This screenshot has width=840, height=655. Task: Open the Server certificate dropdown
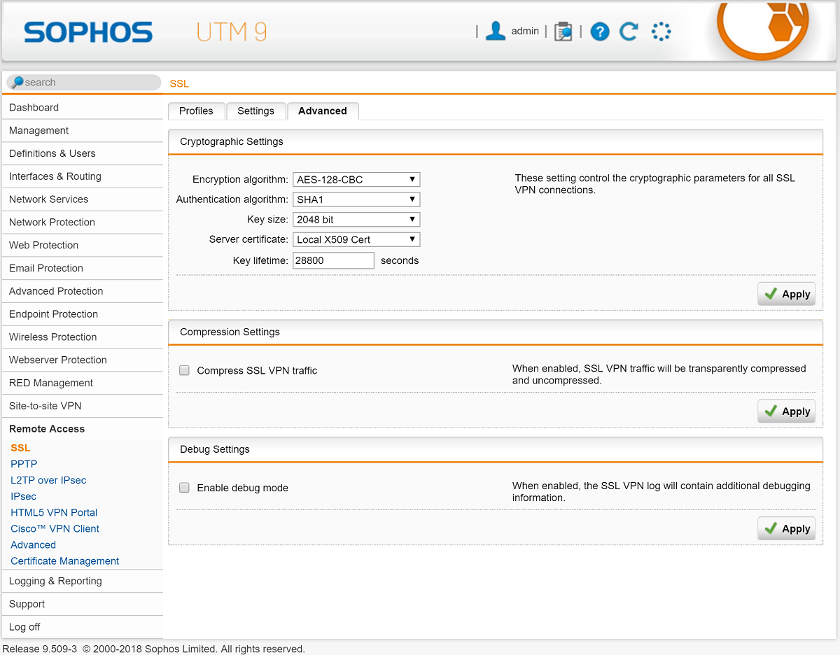(x=356, y=239)
